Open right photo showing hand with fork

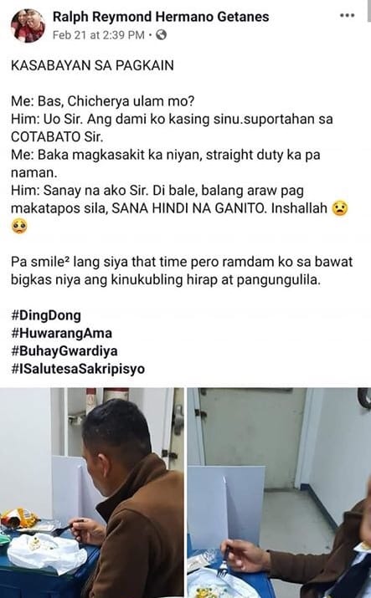[279, 493]
